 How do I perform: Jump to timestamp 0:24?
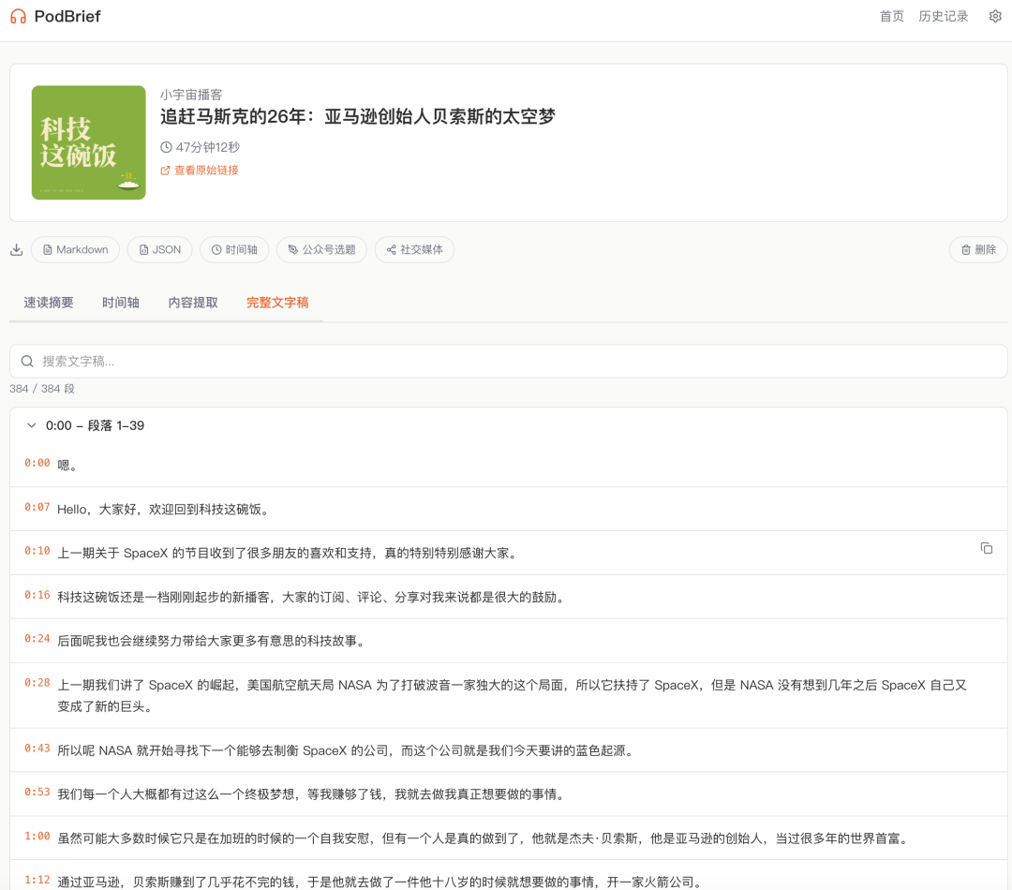(x=37, y=638)
